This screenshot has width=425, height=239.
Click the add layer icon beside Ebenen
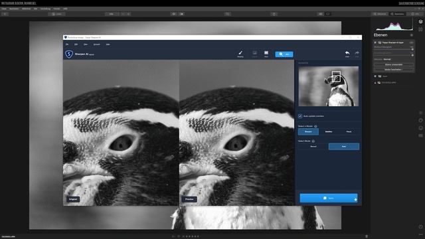tap(412, 35)
